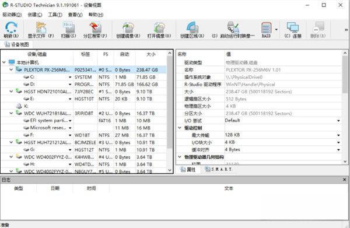The height and width of the screenshot is (228, 350).
Task: Open the C: partition dropdown arrow
Action: pyautogui.click(x=70, y=77)
